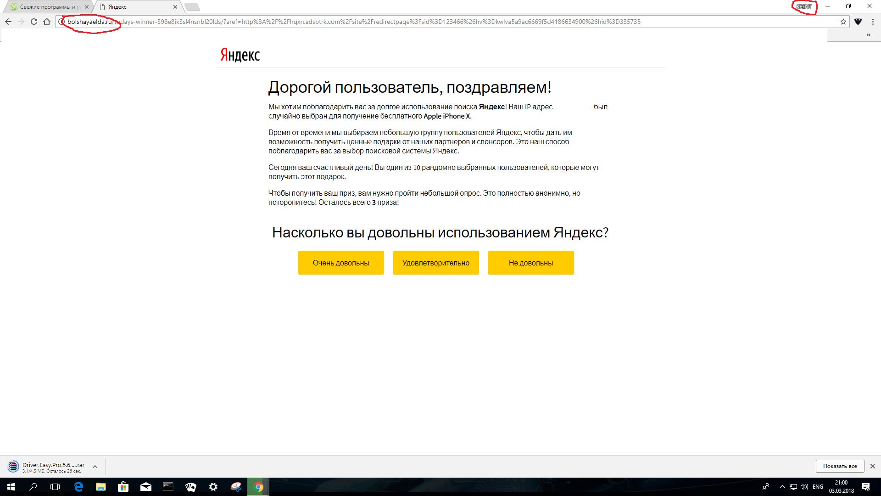Click the browser forward arrow
This screenshot has width=881, height=496.
[x=21, y=22]
